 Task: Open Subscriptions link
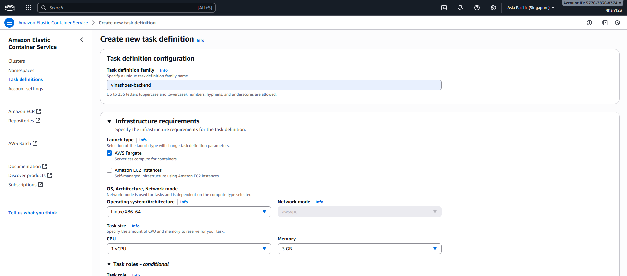coord(22,185)
